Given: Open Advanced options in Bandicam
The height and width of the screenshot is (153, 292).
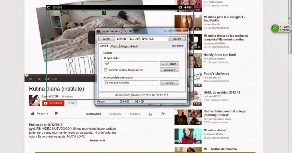Looking at the screenshot, I should [169, 70].
